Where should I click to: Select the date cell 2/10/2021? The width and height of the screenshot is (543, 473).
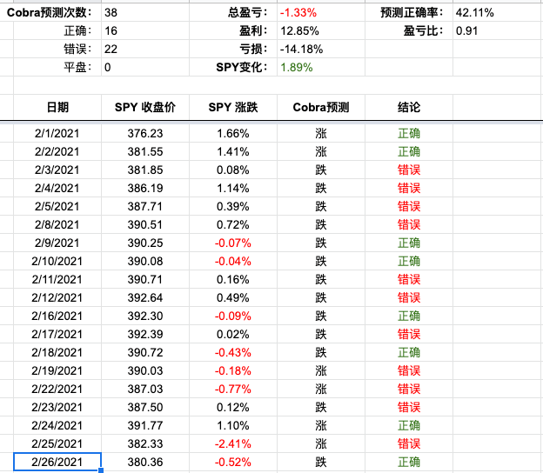tap(57, 261)
